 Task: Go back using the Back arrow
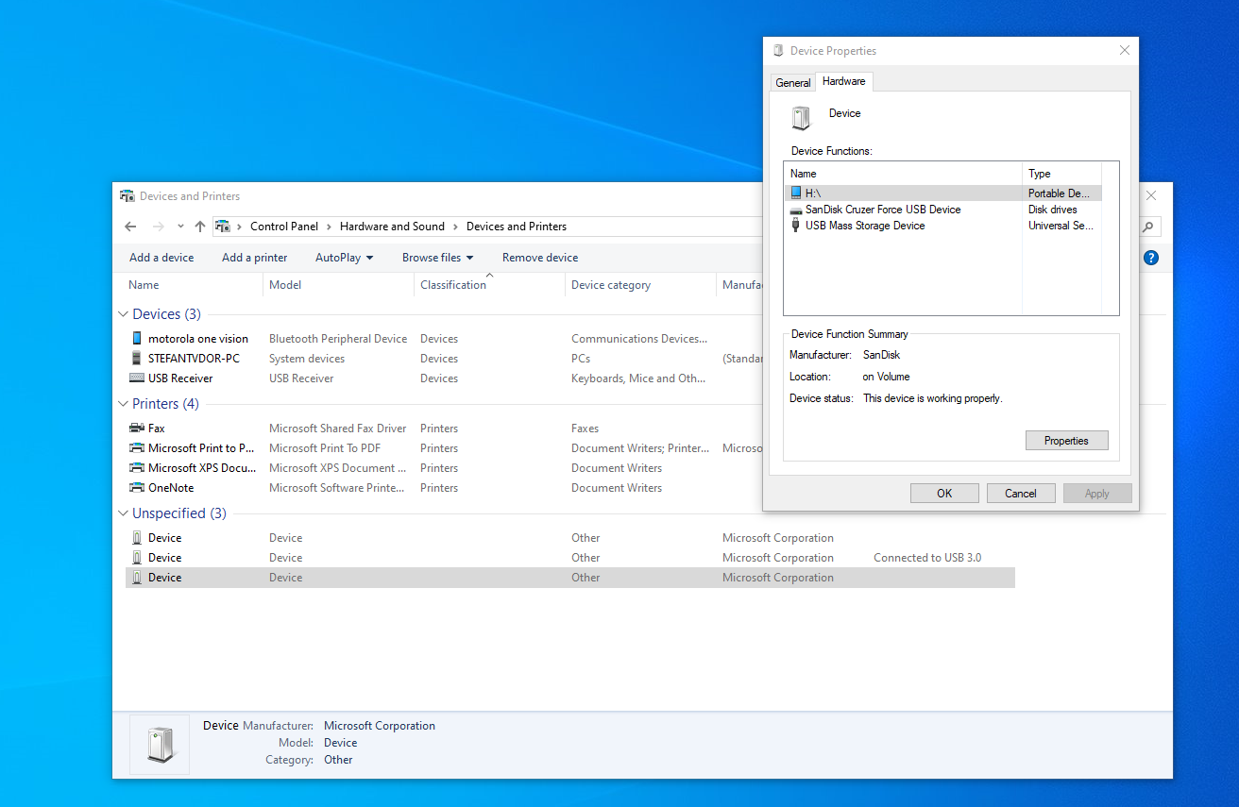(x=131, y=227)
